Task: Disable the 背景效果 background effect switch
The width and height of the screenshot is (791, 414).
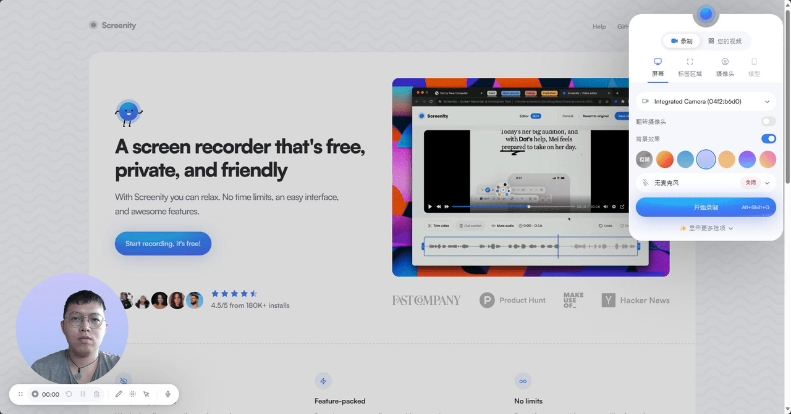Action: point(768,139)
